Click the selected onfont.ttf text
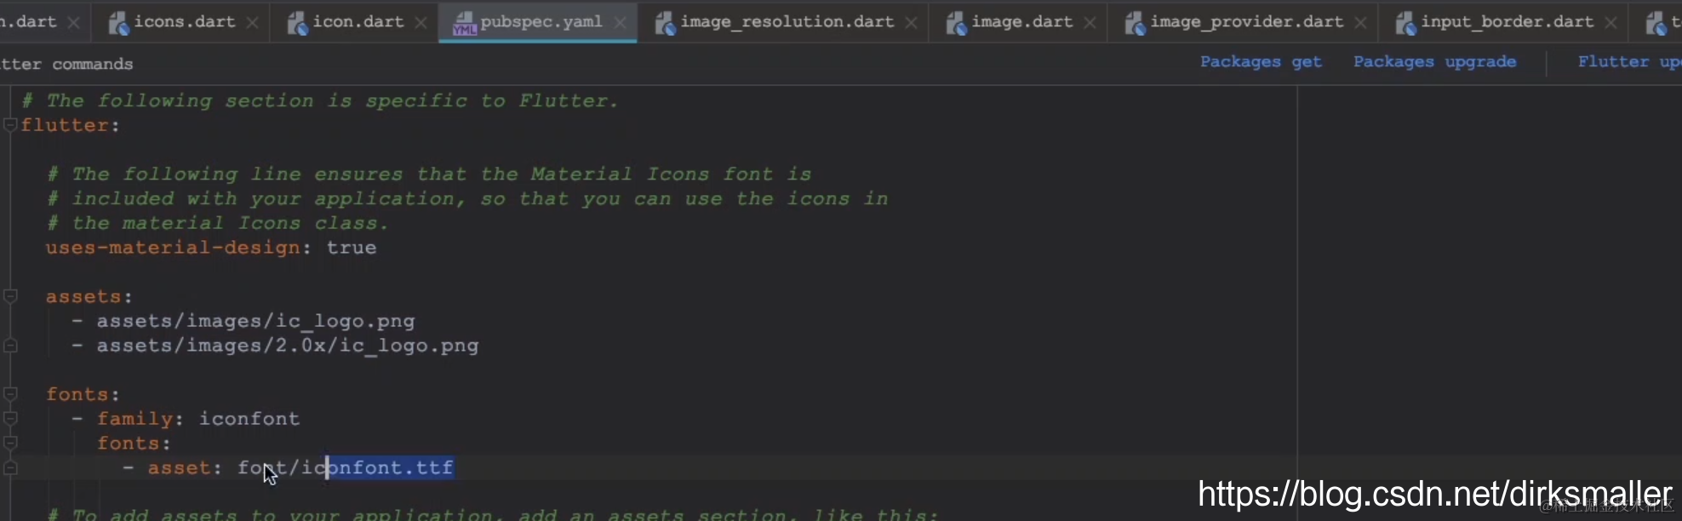Viewport: 1682px width, 521px height. click(x=391, y=467)
